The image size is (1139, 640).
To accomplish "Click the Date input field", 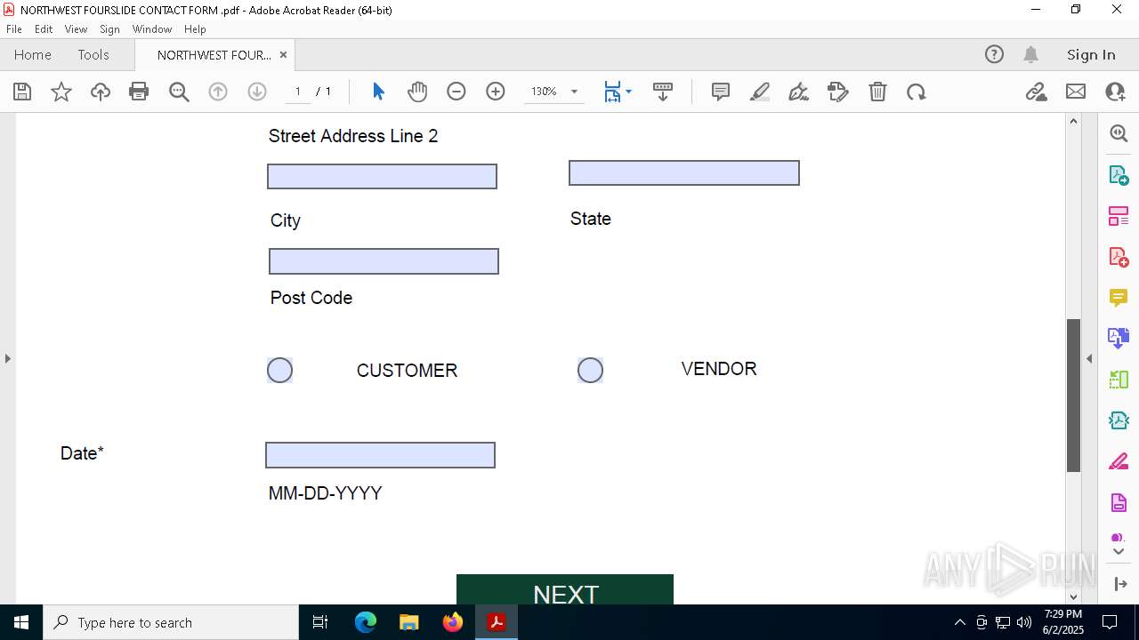I will 380,455.
